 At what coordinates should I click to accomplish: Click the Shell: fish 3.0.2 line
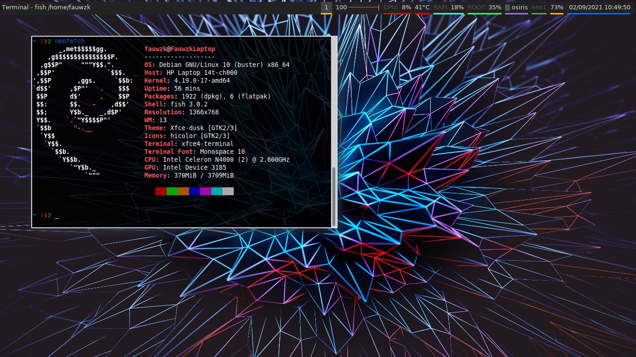[176, 104]
